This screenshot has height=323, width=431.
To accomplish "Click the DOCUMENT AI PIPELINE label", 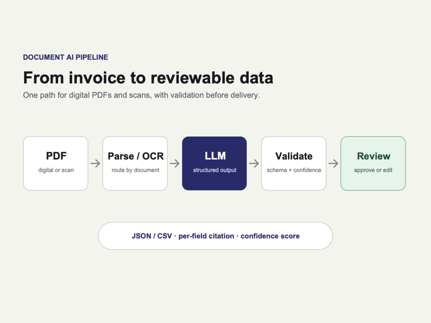I will click(x=66, y=57).
